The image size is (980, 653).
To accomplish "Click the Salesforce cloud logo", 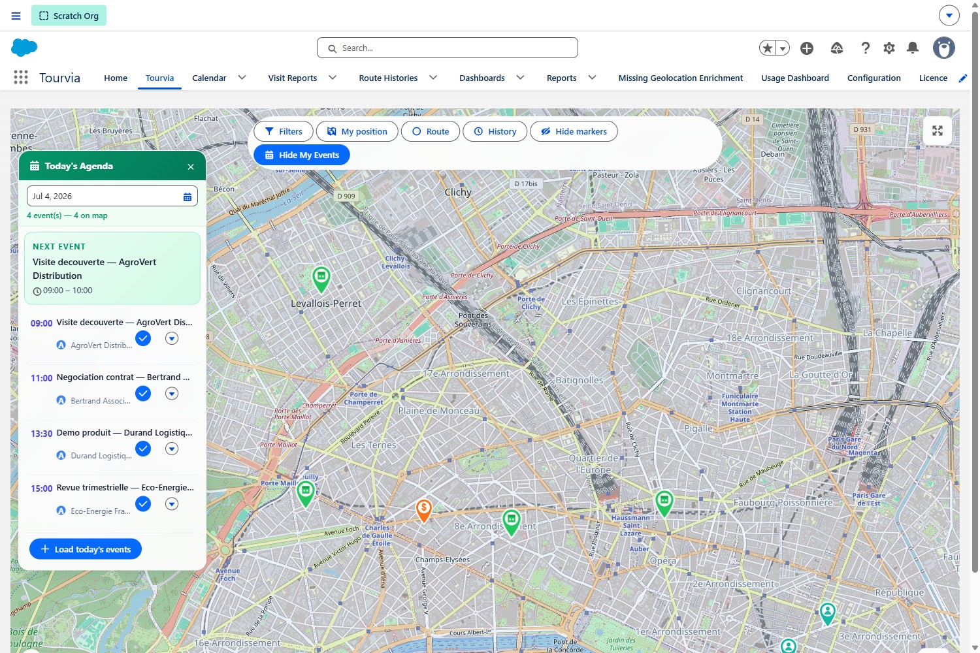I will 24,48.
